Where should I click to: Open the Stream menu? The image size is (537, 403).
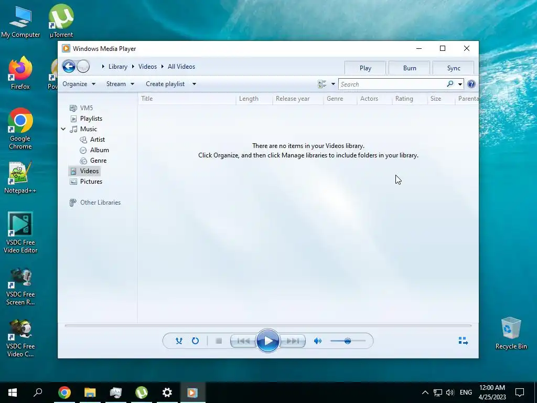[x=120, y=84]
